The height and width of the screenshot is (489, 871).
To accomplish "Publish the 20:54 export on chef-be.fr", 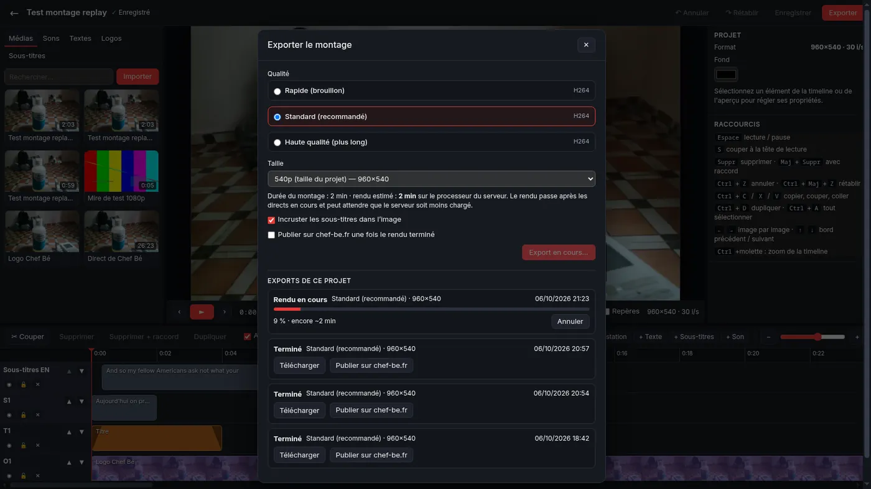I will pos(371,410).
